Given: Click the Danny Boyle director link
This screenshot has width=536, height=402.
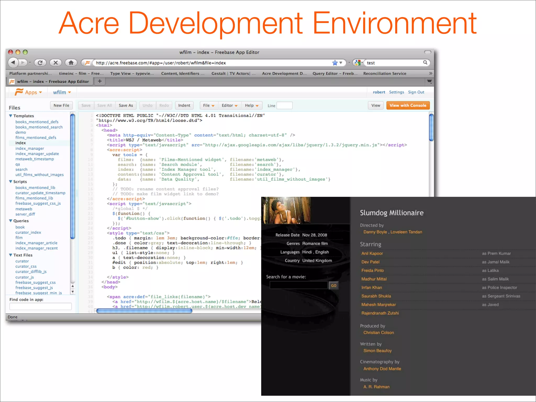Looking at the screenshot, I should 375,232.
